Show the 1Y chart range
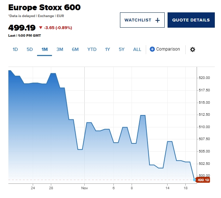Screen dimensions: 221x198 click(108, 49)
